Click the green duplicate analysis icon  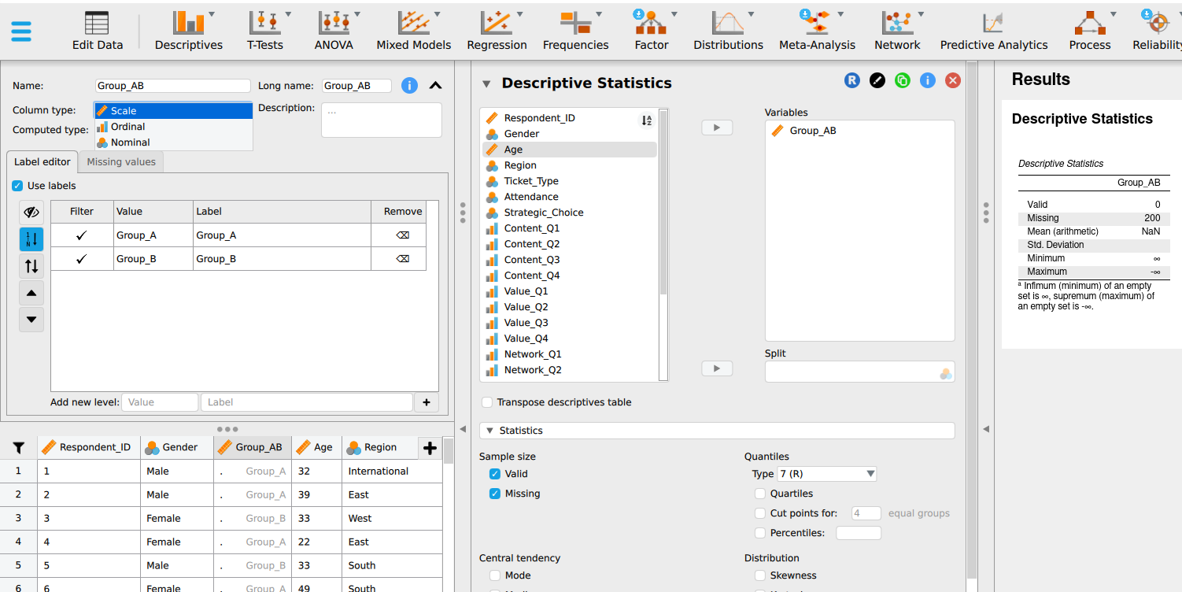[x=903, y=80]
